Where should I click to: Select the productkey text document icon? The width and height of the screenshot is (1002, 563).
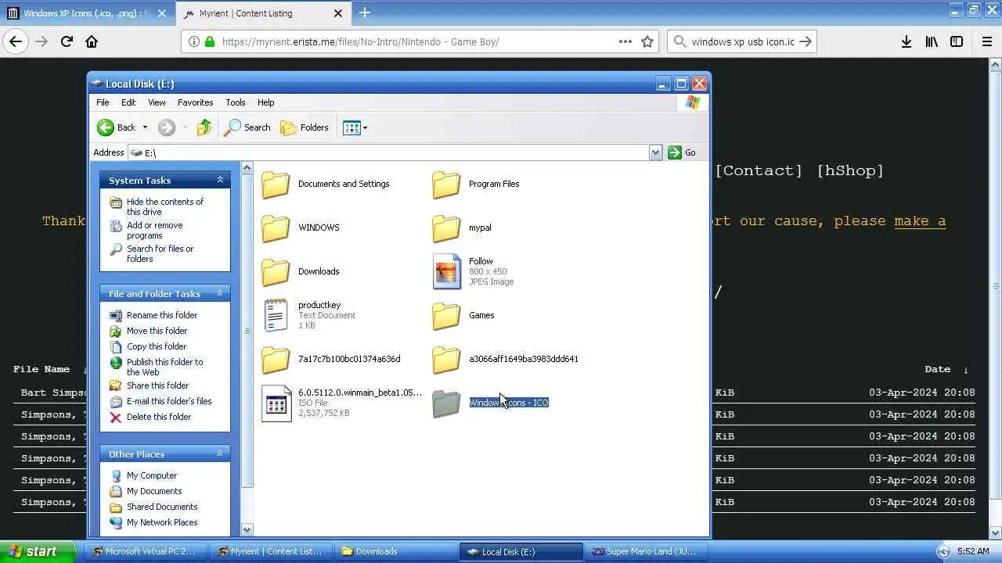276,315
